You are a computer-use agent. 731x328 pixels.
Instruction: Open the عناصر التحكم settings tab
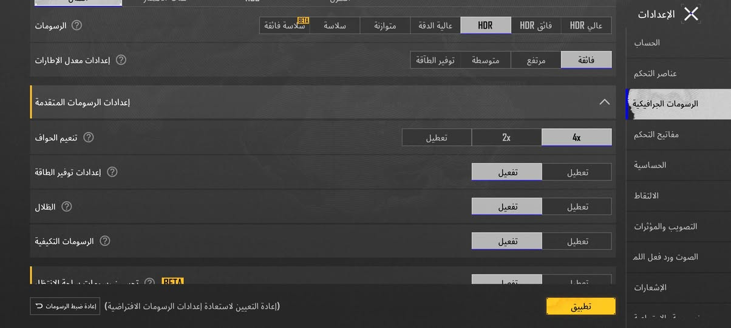(x=678, y=73)
